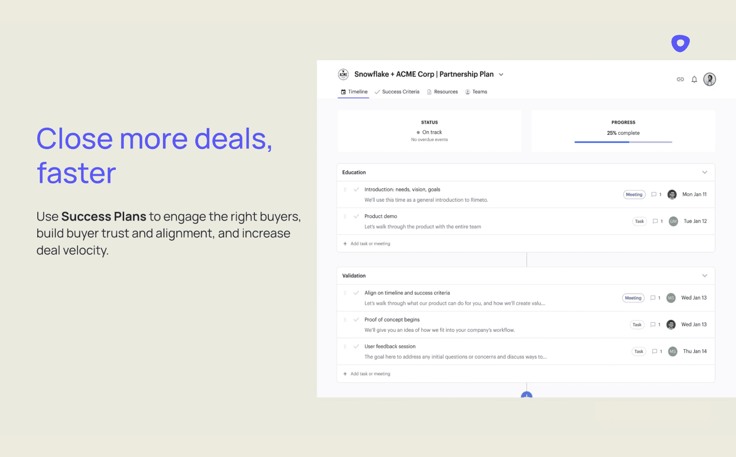Open comments on Product demo task

coord(657,221)
